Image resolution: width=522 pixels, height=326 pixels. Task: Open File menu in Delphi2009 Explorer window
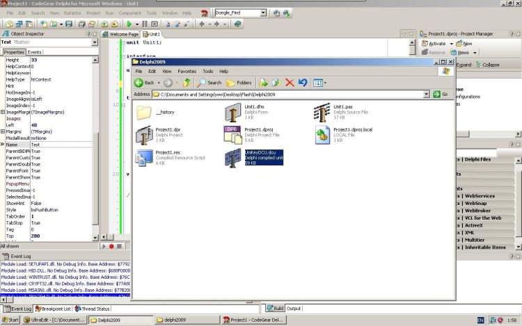point(139,72)
